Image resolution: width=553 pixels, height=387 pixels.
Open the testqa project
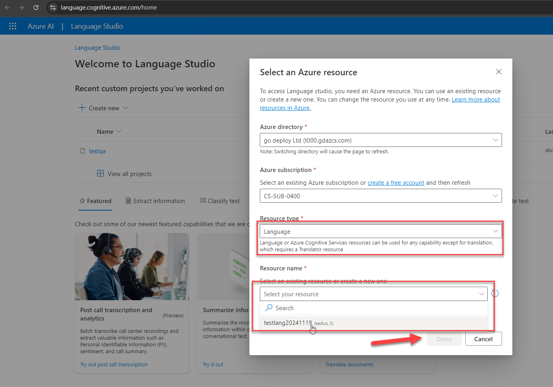(x=97, y=151)
